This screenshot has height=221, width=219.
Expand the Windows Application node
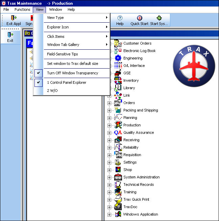109,215
